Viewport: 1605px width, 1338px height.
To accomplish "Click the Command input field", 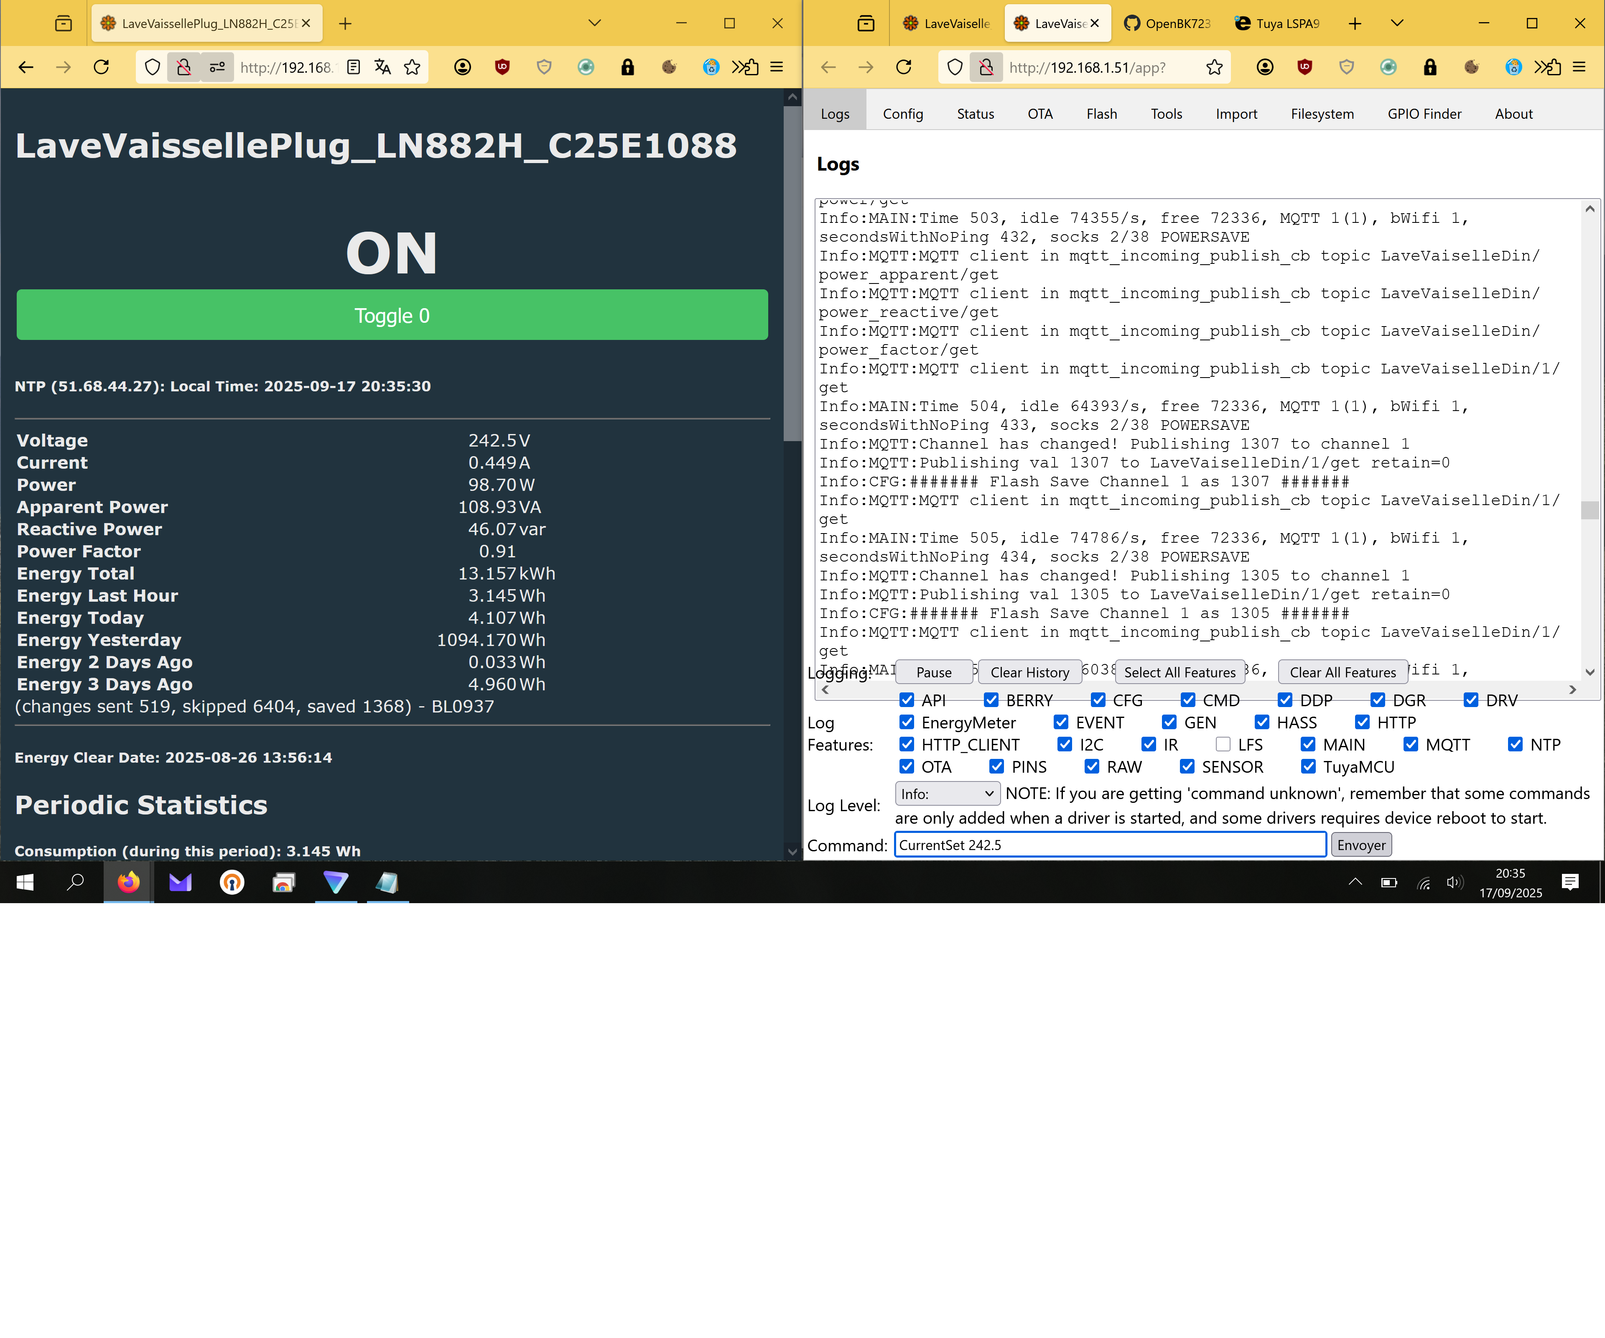I will pyautogui.click(x=1111, y=845).
